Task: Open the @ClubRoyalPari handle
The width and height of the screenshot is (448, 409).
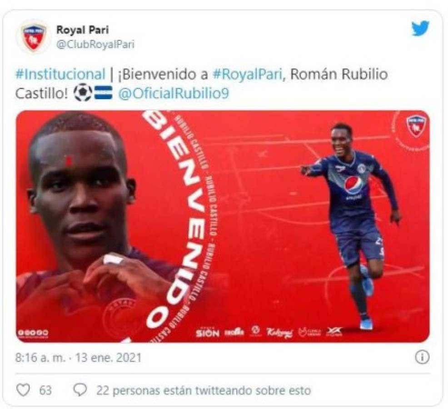Action: click(x=95, y=45)
